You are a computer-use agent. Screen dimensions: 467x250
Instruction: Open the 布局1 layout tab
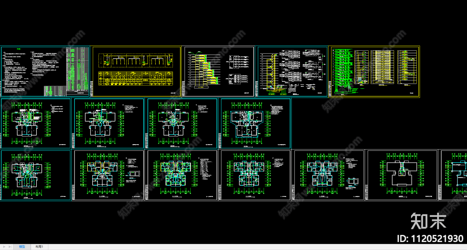pyautogui.click(x=39, y=247)
